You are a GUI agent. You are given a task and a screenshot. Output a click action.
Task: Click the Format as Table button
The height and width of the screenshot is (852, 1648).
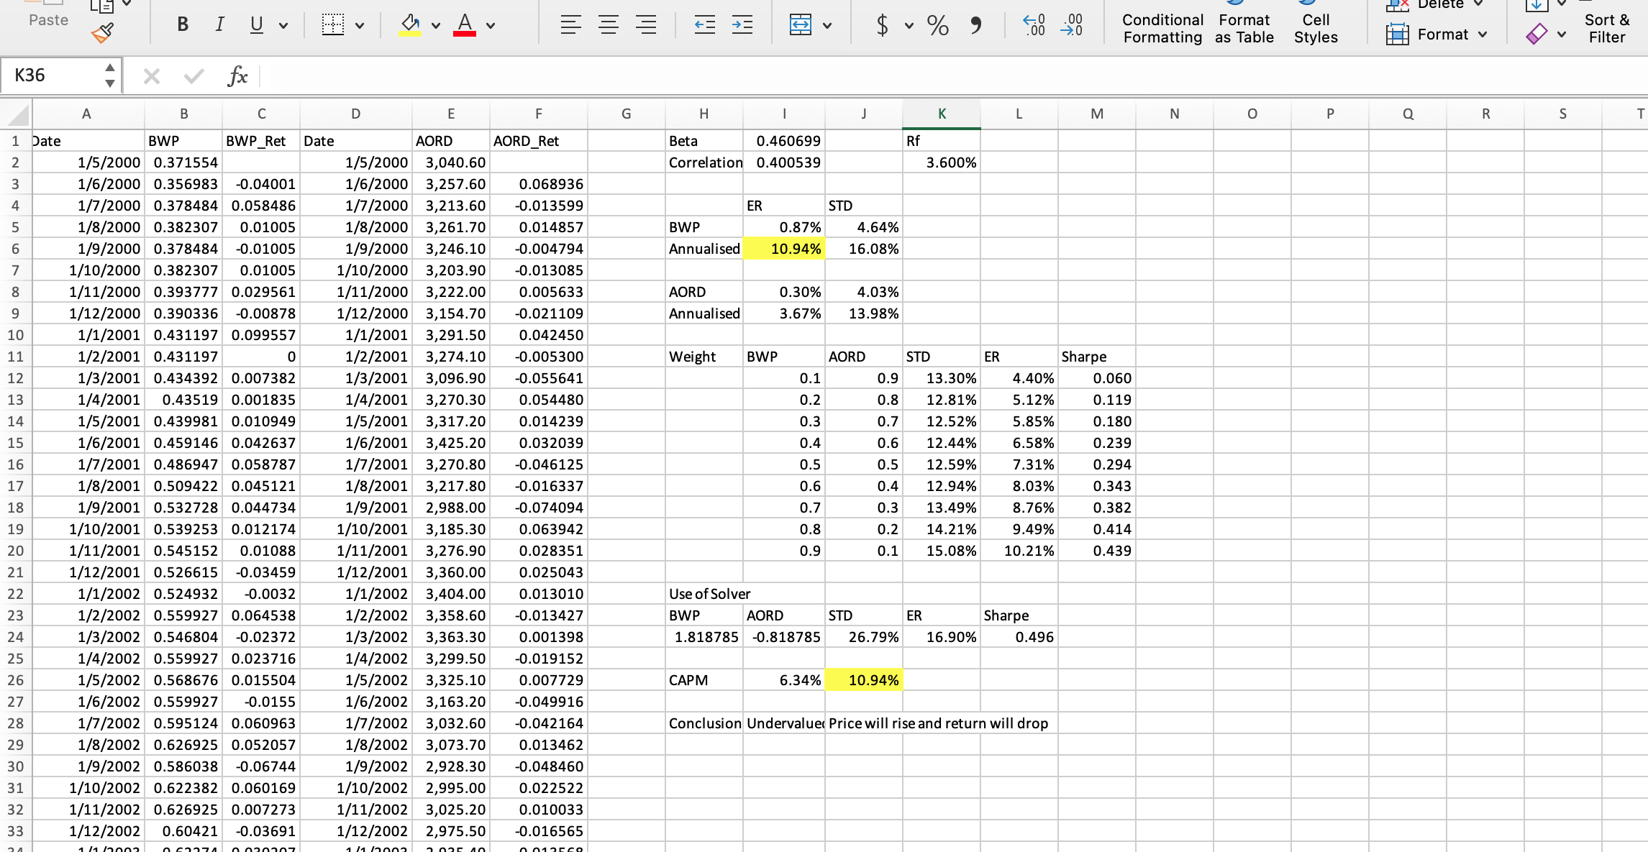(x=1244, y=29)
